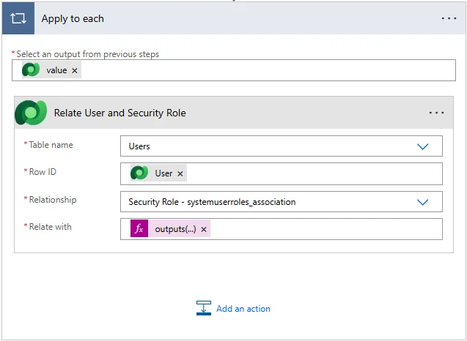Screen dimensions: 467x341
Task: Click Select an output from previous steps label
Action: (88, 54)
